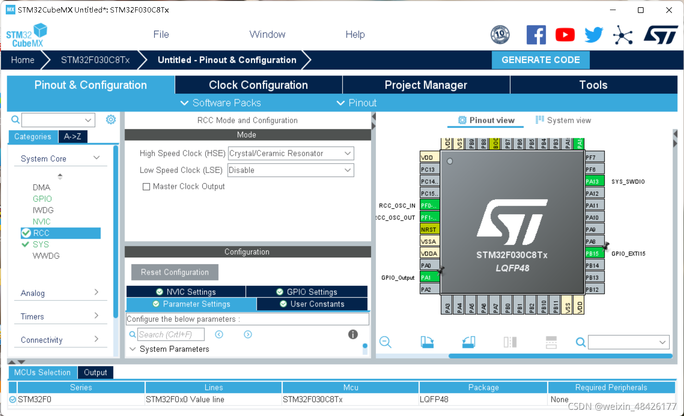Viewport: 684px width, 416px height.
Task: Switch to Clock Configuration tab
Action: pos(259,85)
